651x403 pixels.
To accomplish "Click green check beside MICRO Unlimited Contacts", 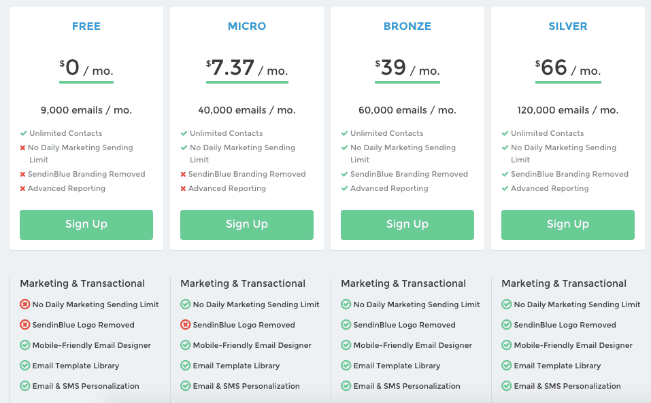I will tap(184, 133).
